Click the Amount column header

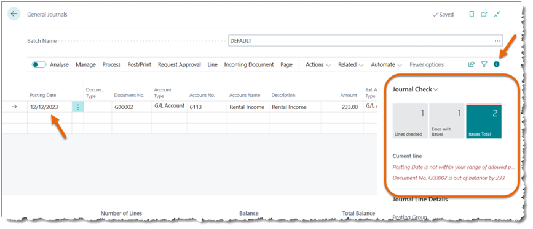tap(349, 95)
